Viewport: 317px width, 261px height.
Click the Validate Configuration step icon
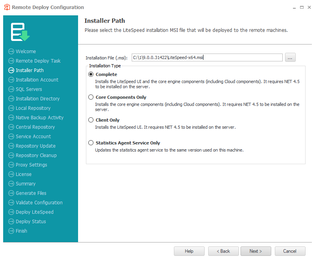click(x=11, y=203)
